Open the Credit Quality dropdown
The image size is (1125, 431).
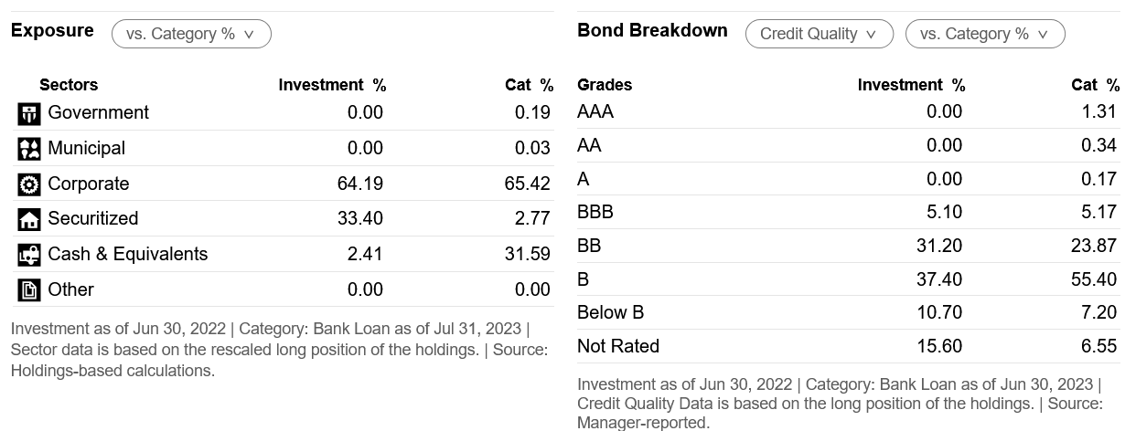(819, 34)
